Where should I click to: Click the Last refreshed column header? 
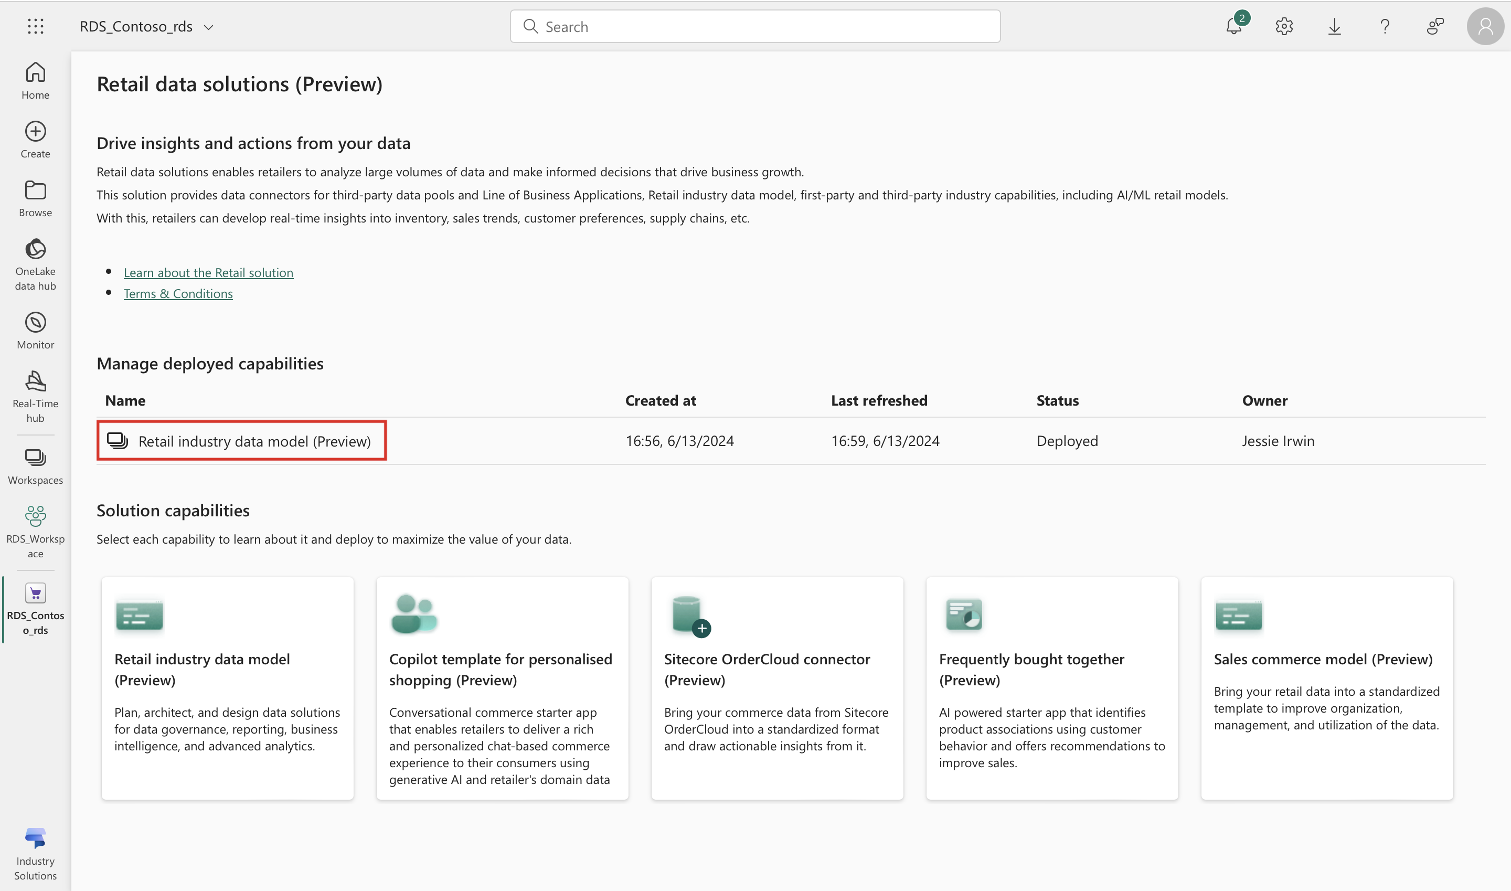879,400
